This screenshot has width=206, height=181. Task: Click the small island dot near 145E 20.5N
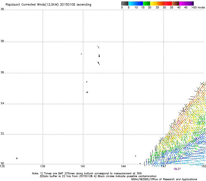136,156
